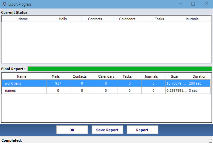Select the names row name
The width and height of the screenshot is (213, 144).
click(24, 90)
